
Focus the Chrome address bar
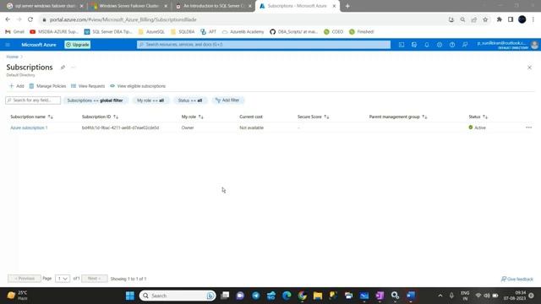[x=242, y=19]
